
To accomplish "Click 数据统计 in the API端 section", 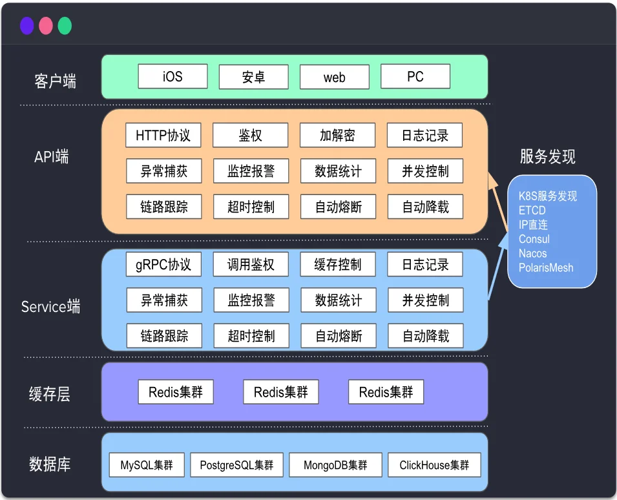I will [x=339, y=171].
